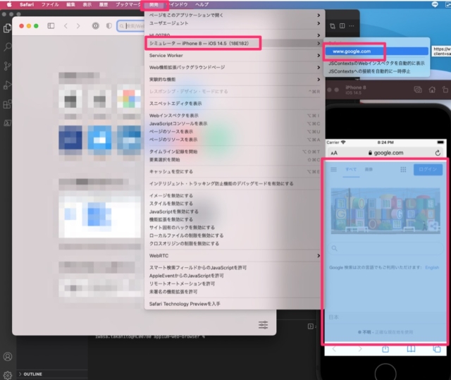
Task: Open VS Code Accounts icon
Action: (8, 357)
